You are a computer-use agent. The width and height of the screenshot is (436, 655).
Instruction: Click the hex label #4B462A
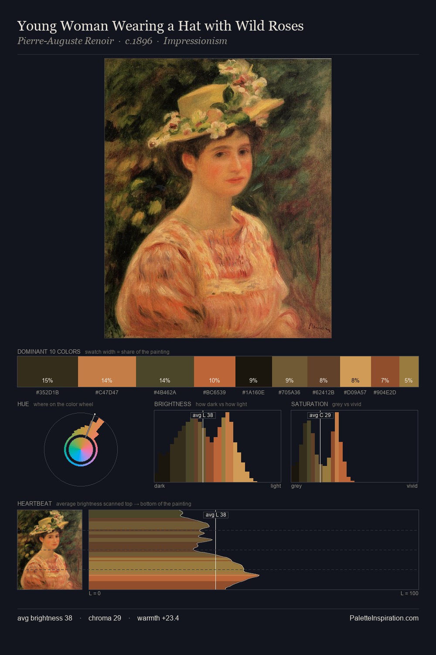[165, 393]
